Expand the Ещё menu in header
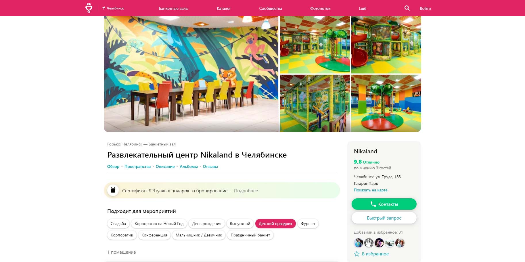 click(x=362, y=8)
